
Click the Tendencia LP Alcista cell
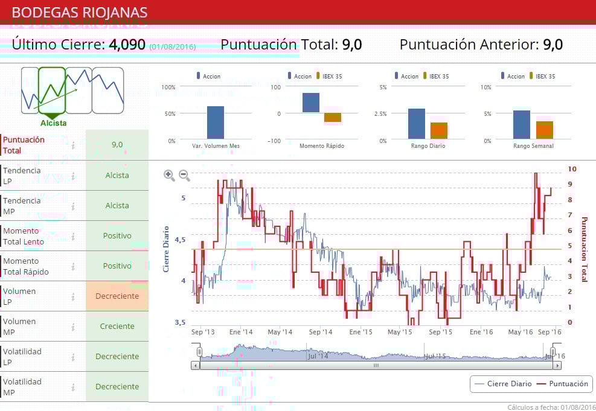pyautogui.click(x=117, y=176)
